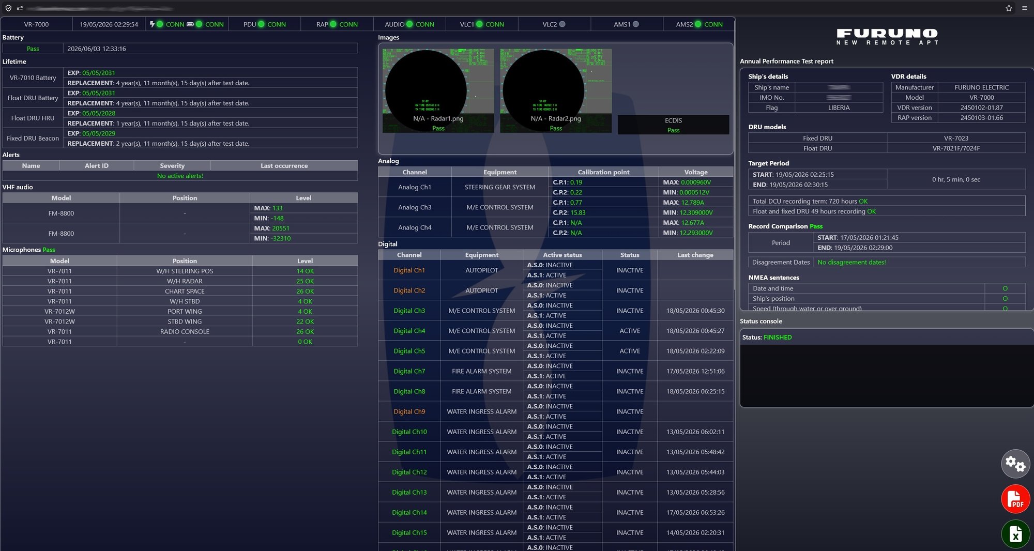The width and height of the screenshot is (1034, 551).
Task: Open the site permissions icon beside the shield
Action: tap(20, 8)
